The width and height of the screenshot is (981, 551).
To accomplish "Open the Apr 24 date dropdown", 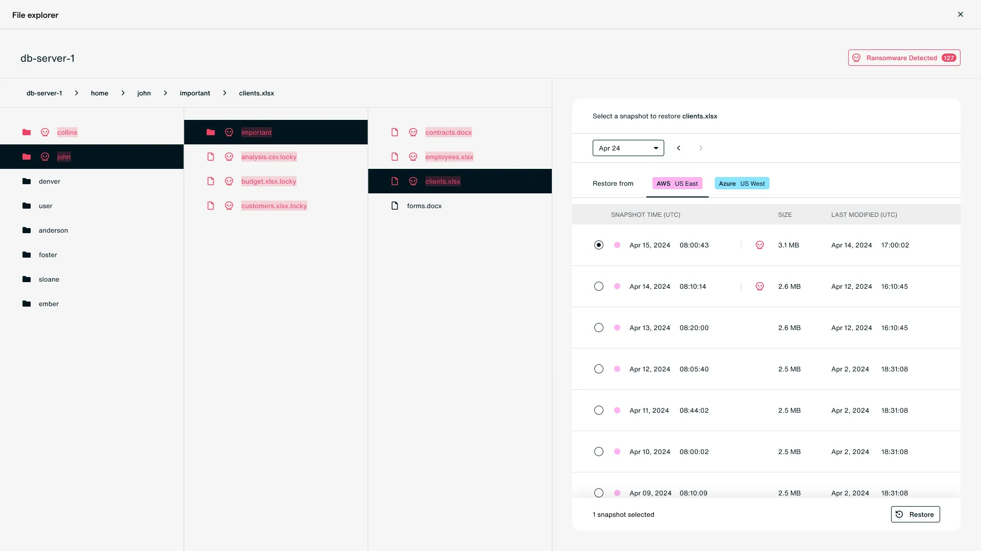I will point(628,148).
